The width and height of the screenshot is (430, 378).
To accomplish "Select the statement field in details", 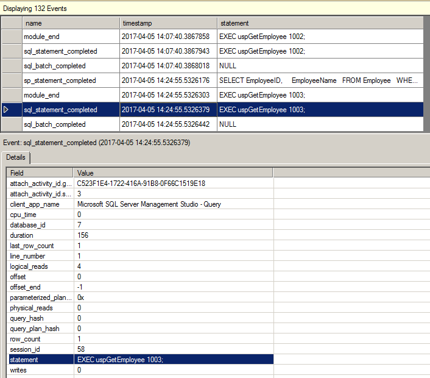I will point(24,360).
